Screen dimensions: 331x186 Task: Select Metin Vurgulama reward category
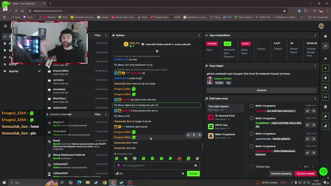pyautogui.click(x=226, y=136)
